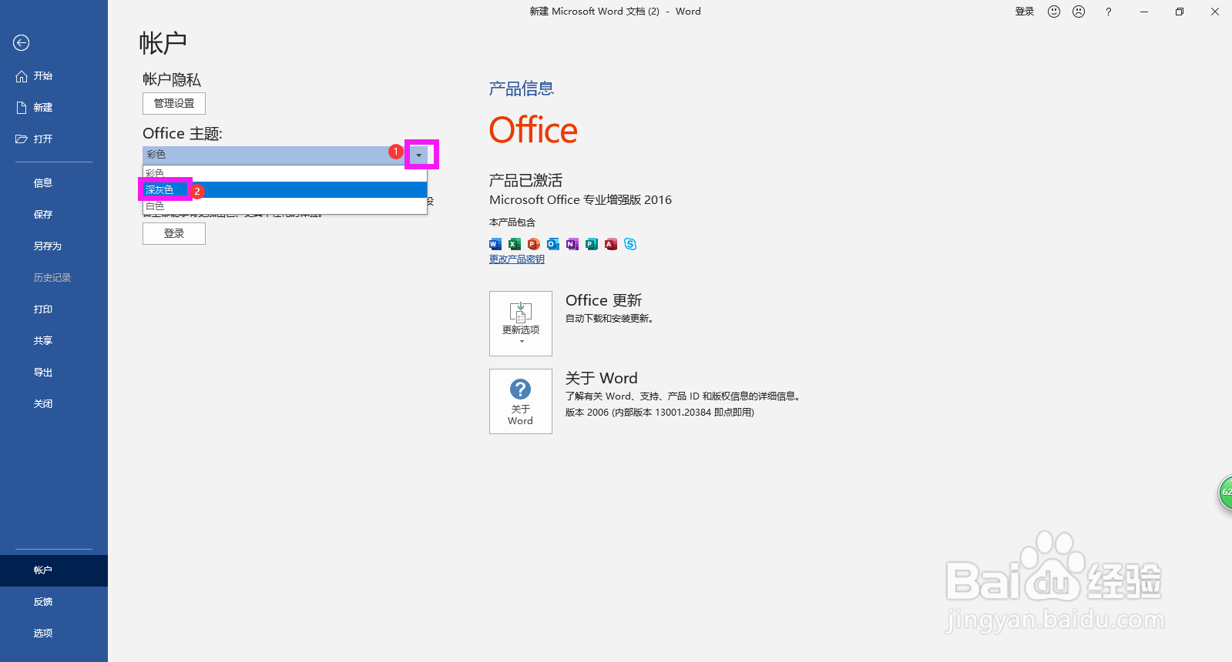The image size is (1232, 662).
Task: Click the back arrow icon
Action: click(x=22, y=43)
